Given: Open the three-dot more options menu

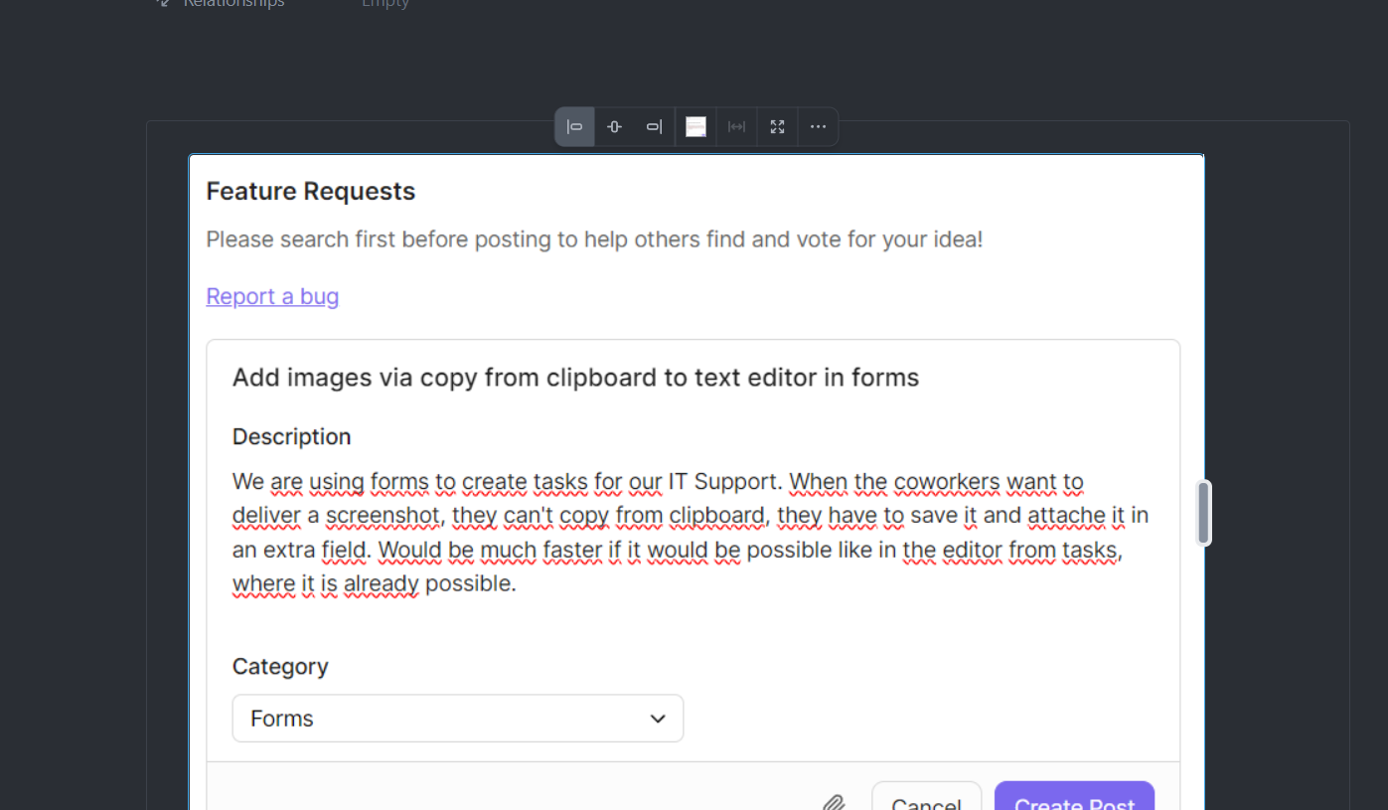Looking at the screenshot, I should [x=818, y=127].
